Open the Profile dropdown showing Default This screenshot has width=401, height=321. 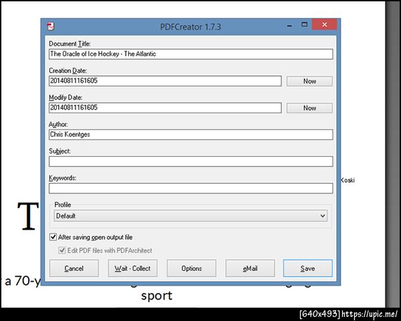(190, 216)
